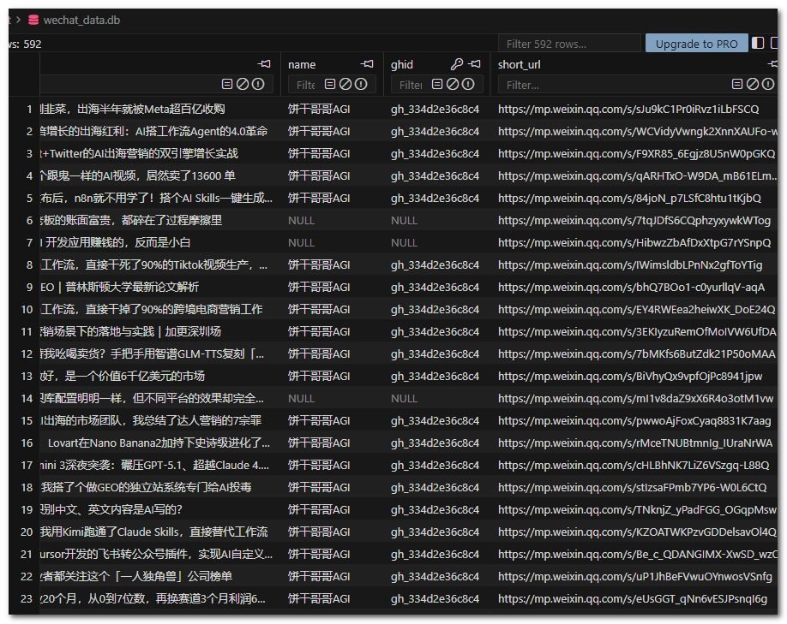Click short_url ending stIzsaFPmb7YP6-W0L6CtQ
The image size is (787, 624).
pos(633,487)
